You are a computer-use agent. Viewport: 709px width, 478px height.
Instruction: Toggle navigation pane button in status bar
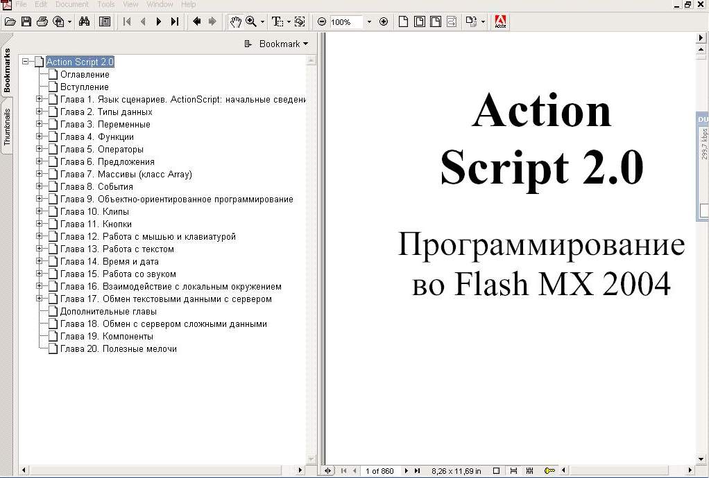pyautogui.click(x=328, y=471)
